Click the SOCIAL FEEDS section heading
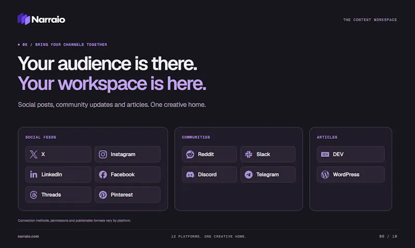415x248 pixels. click(41, 137)
